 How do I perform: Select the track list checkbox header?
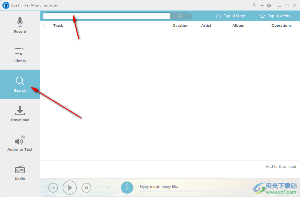(45, 25)
